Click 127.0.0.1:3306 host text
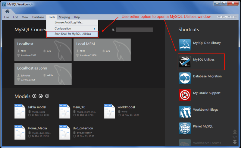Image resolution: width=241 pixels, height=148 pixels. click(x=28, y=80)
